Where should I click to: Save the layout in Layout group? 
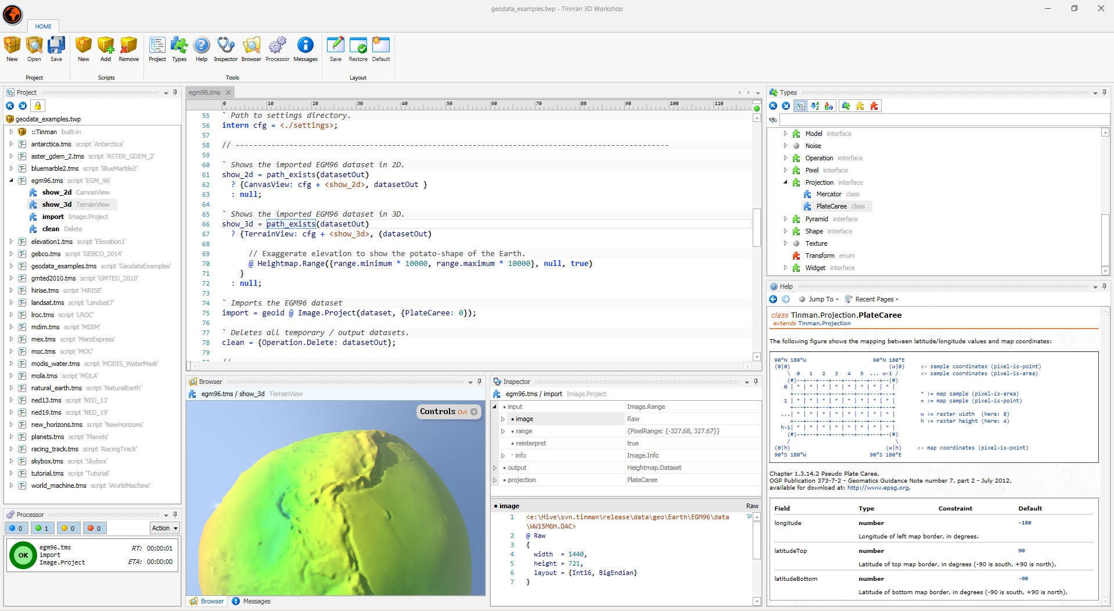tap(336, 49)
